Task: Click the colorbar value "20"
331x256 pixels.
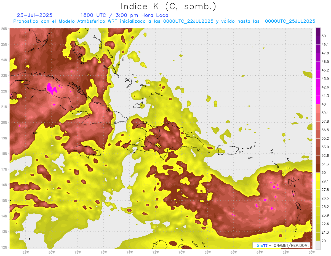Action: 324,241
